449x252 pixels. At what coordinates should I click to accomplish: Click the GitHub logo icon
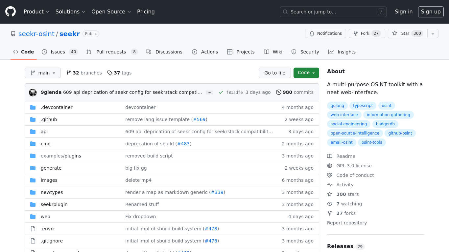click(x=11, y=11)
